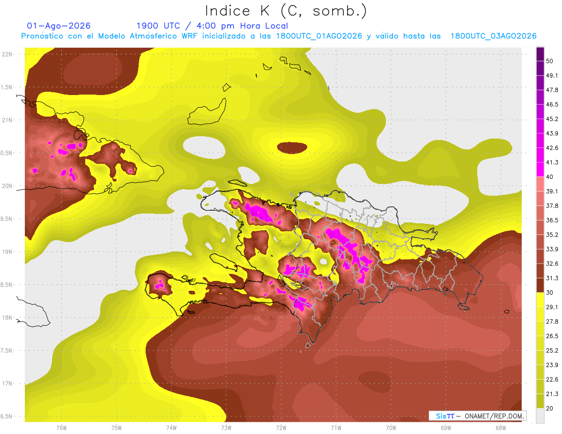Click the time '1900 UTC / 4:00 pm Hora Local'
562x434 pixels.
tap(212, 26)
